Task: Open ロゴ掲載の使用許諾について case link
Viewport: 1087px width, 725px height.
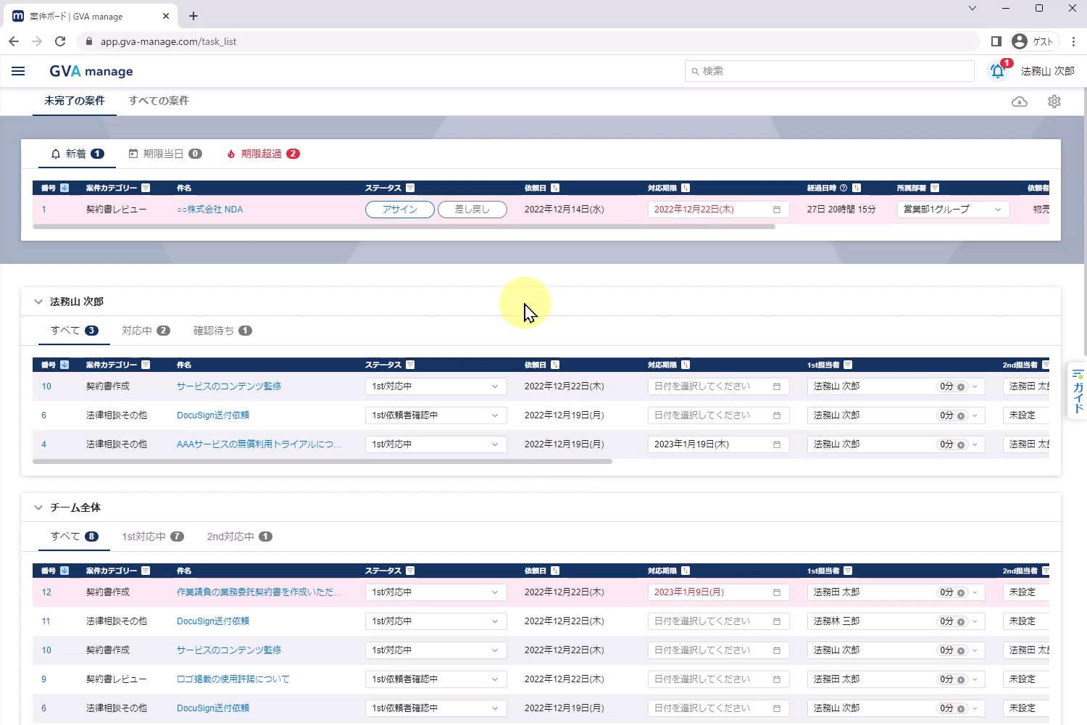Action: (x=233, y=679)
